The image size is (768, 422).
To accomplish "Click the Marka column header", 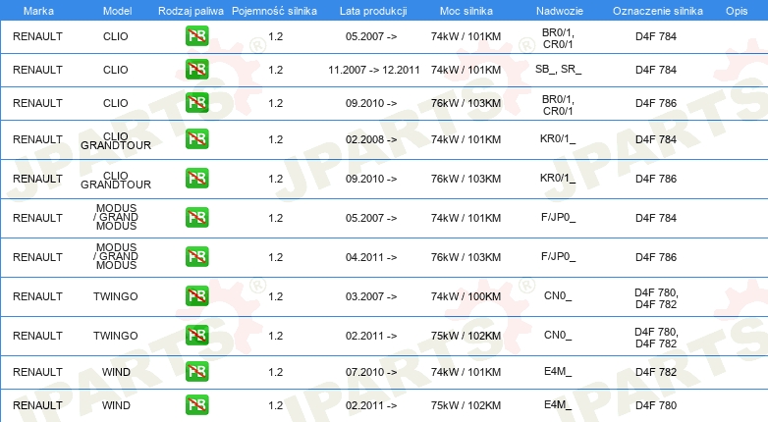I will click(x=38, y=11).
